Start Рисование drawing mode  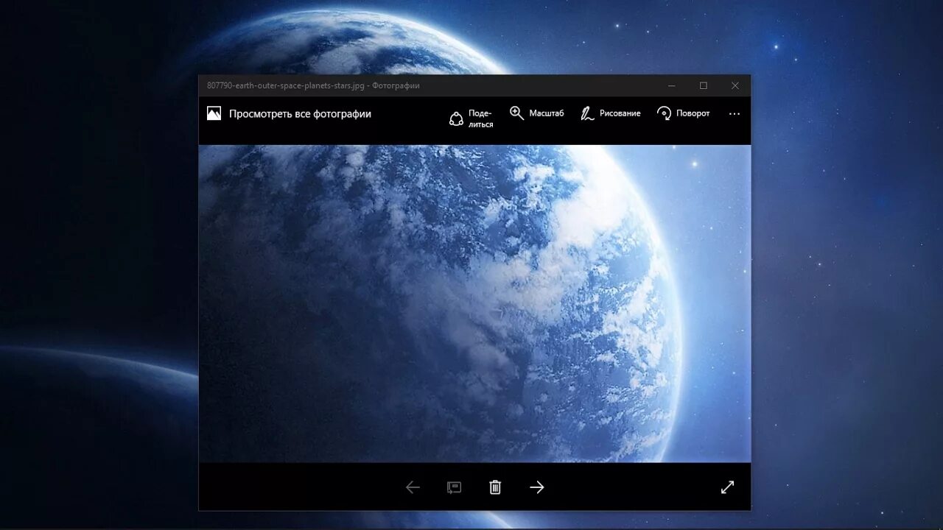(x=611, y=113)
